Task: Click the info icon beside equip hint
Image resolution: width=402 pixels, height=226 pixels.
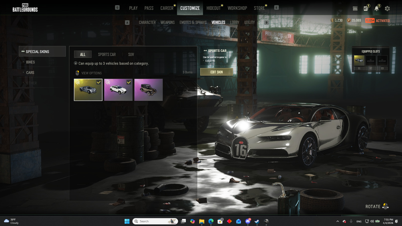Action: 76,63
